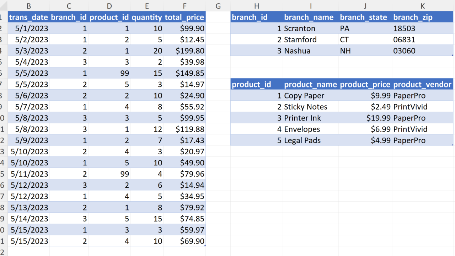Click the product_name header cell
Screen dimensions: 455x256
click(x=310, y=84)
